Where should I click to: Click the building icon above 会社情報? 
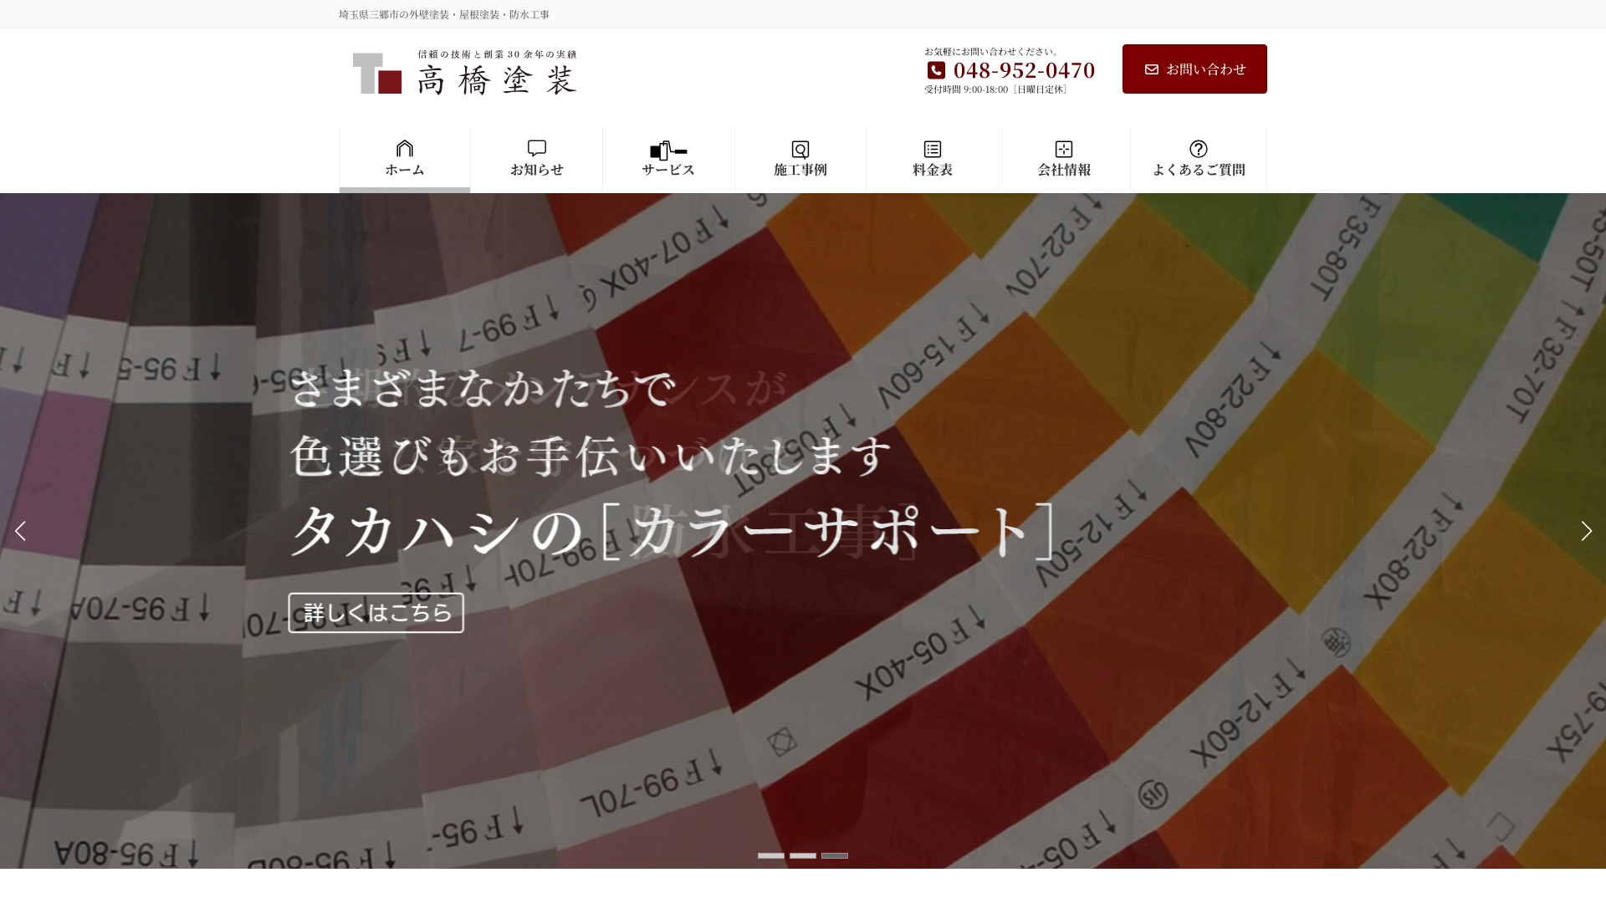click(x=1064, y=149)
